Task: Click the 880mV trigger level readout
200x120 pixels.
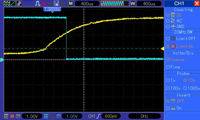Action: pos(111,116)
